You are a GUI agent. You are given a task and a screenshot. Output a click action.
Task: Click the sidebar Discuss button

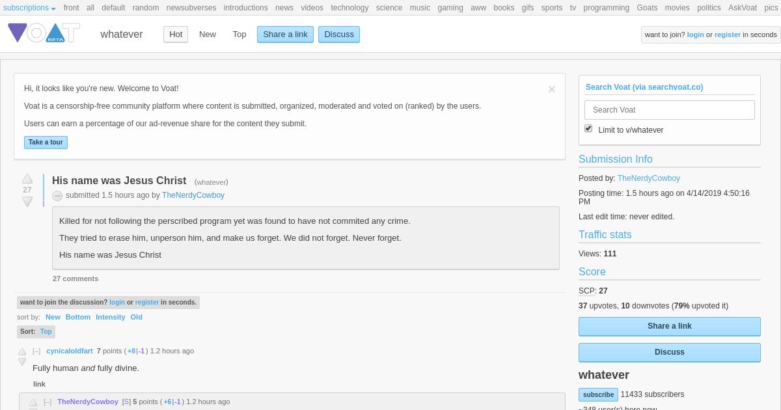pos(670,352)
